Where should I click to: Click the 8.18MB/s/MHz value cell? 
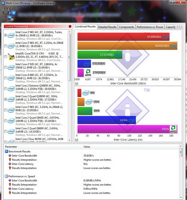(92, 180)
